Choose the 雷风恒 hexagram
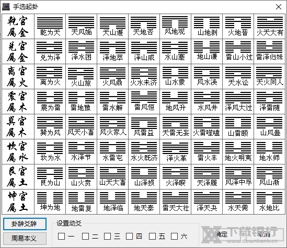Screen dimensions: 287x248 (x=144, y=102)
